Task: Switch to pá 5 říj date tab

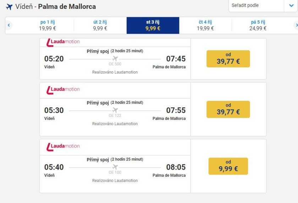Action: (258, 25)
